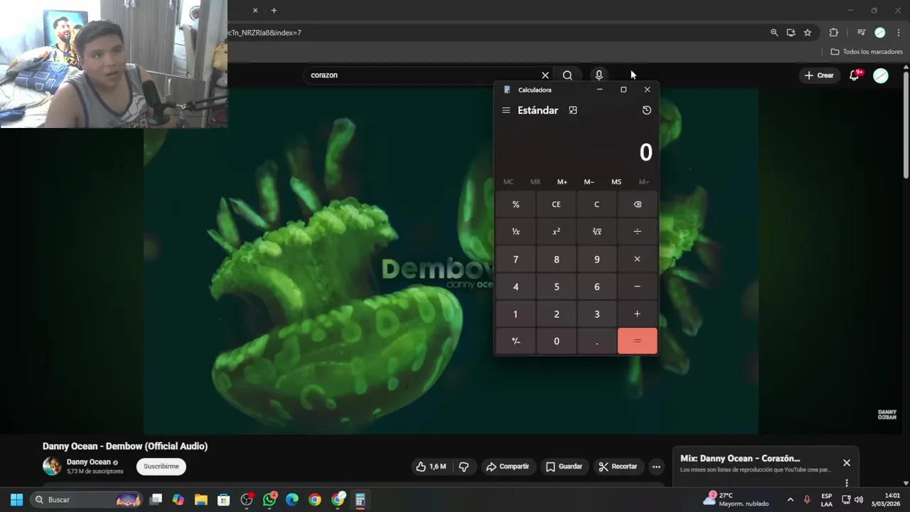Viewport: 910px width, 512px height.
Task: Start YouTube voice search with microphone
Action: [x=599, y=75]
